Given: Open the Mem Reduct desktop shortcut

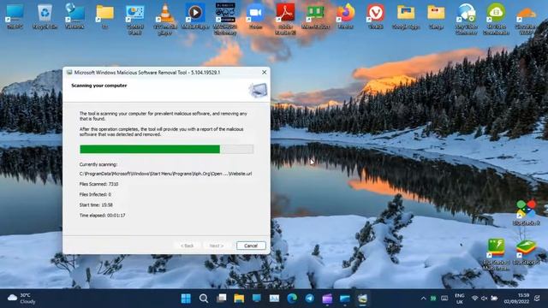Looking at the screenshot, I should 316,17.
